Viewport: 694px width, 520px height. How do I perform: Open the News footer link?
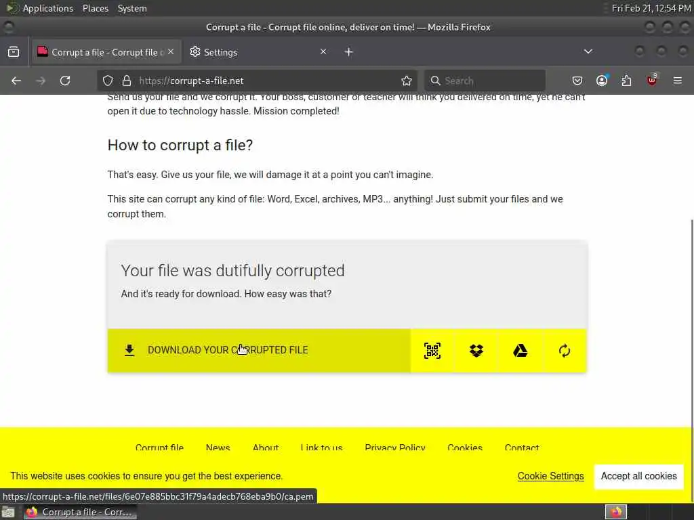tap(218, 448)
